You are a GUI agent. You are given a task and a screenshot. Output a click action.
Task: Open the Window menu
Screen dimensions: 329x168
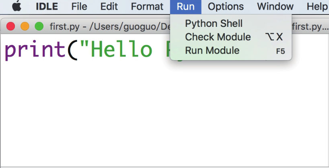tap(275, 6)
